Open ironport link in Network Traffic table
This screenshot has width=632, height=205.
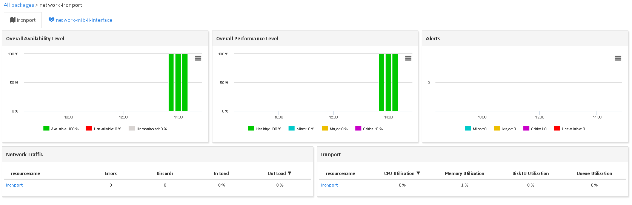click(14, 185)
